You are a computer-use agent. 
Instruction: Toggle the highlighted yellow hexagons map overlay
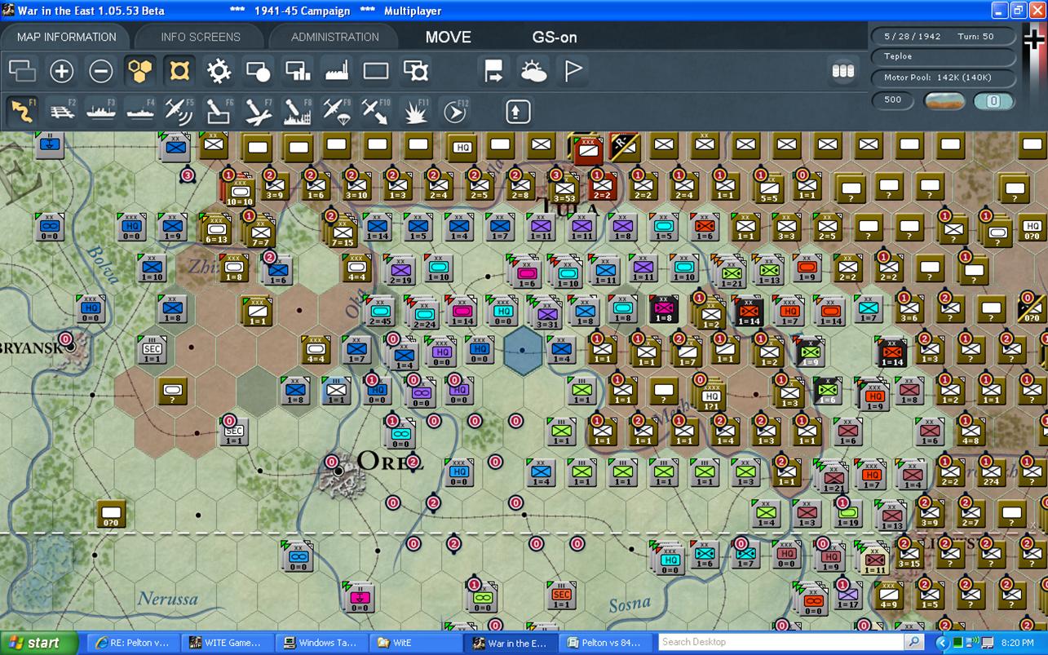pos(140,71)
